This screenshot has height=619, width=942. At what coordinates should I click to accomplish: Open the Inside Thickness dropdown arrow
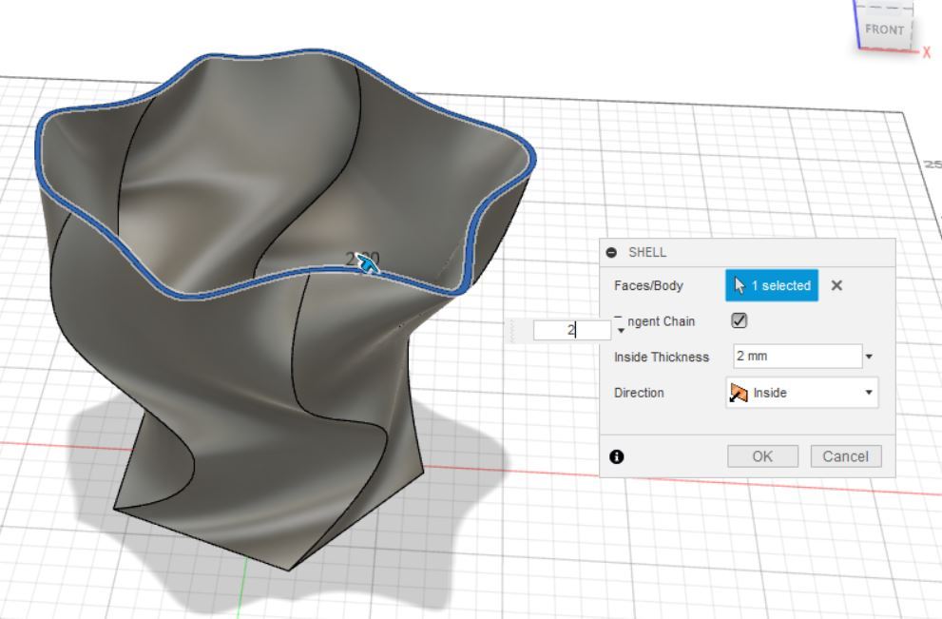(x=869, y=357)
